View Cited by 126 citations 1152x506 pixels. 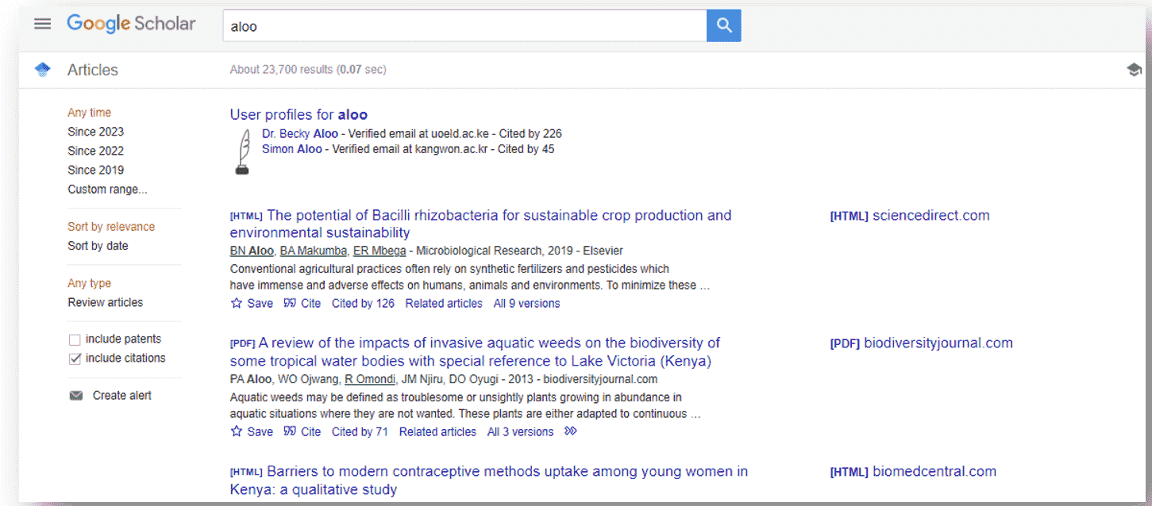click(x=363, y=303)
